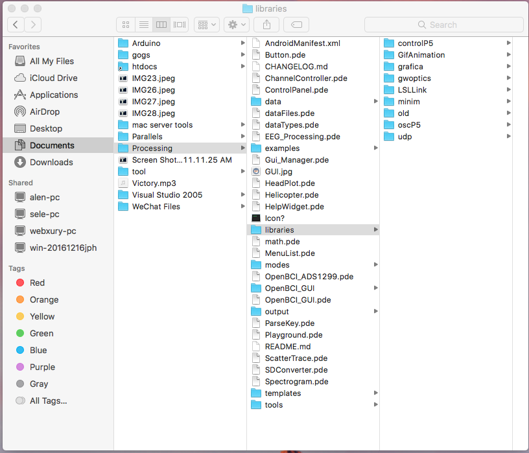Filter by the Orange tag dot
529x453 pixels.
[20, 299]
